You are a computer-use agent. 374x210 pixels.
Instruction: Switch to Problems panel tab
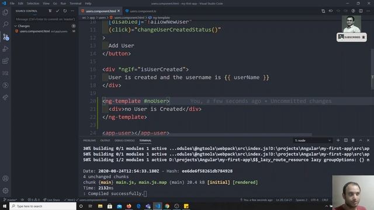(89, 141)
